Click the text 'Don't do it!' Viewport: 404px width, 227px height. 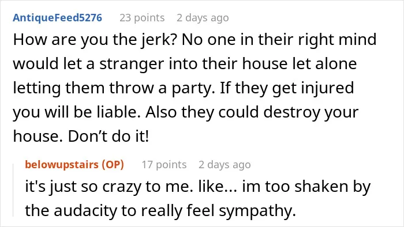[x=109, y=136]
